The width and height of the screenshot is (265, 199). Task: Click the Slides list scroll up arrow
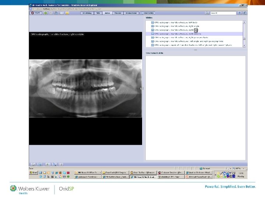point(244,22)
